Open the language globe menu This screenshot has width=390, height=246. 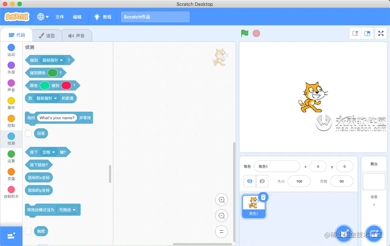(43, 17)
